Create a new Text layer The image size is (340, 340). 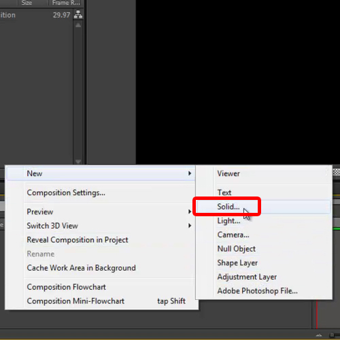264,192
